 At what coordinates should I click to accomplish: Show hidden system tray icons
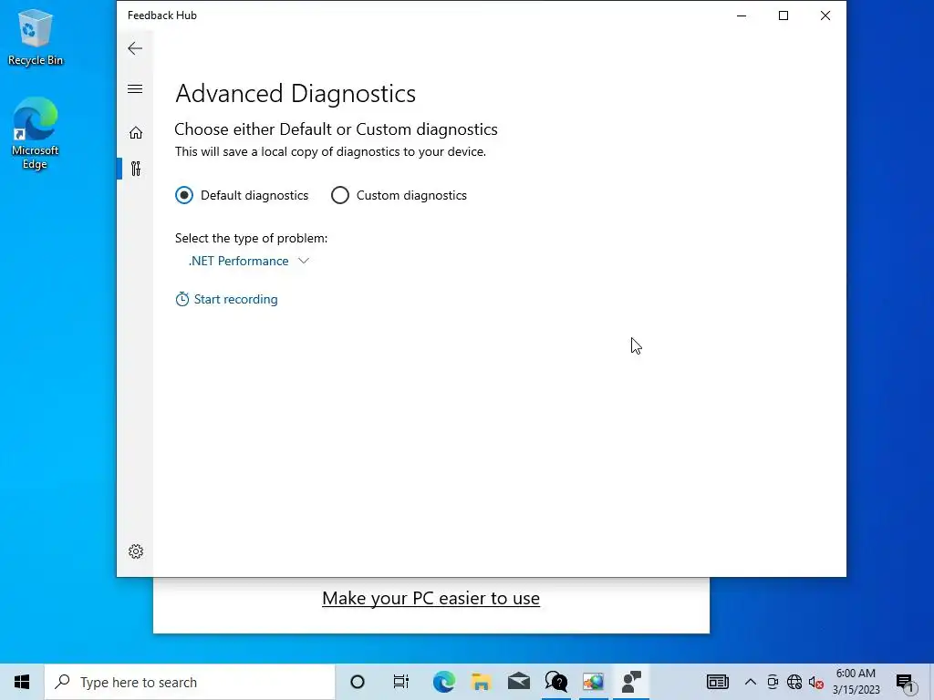[x=751, y=682]
